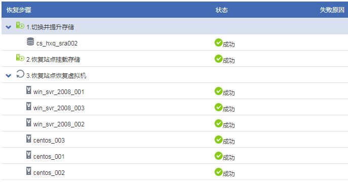This screenshot has width=348, height=182.
Task: Click the VM icon for centos_002
Action: (x=28, y=171)
